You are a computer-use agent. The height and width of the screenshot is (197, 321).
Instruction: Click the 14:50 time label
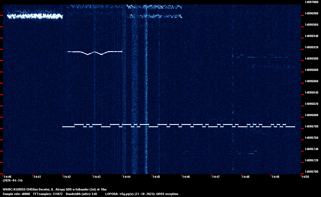[305, 177]
